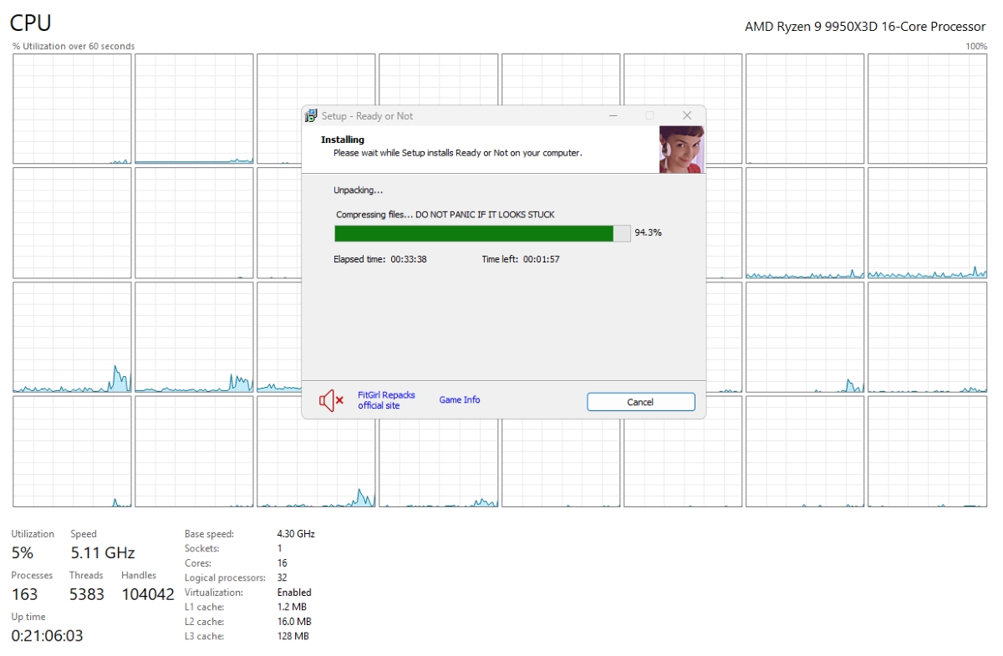This screenshot has width=1003, height=656.
Task: Click the L1 cache value 1.2 MB
Action: [x=292, y=607]
